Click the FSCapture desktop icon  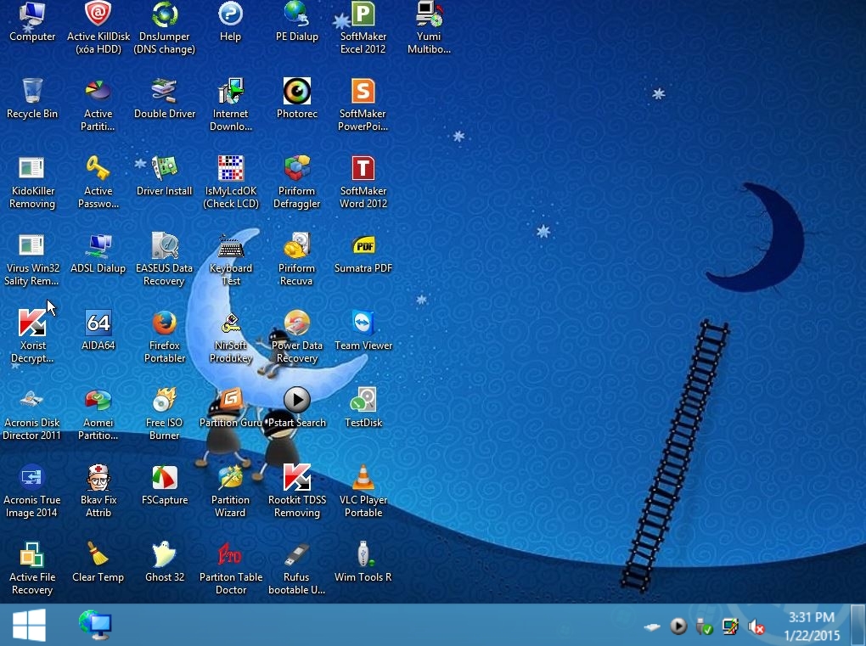(x=164, y=479)
